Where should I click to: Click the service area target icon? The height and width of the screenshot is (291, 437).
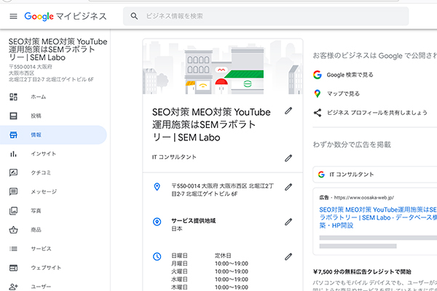[157, 222]
